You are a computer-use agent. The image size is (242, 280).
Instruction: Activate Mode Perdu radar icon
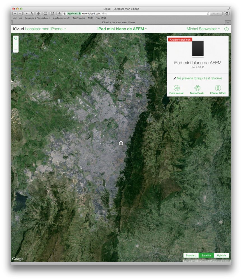[197, 88]
